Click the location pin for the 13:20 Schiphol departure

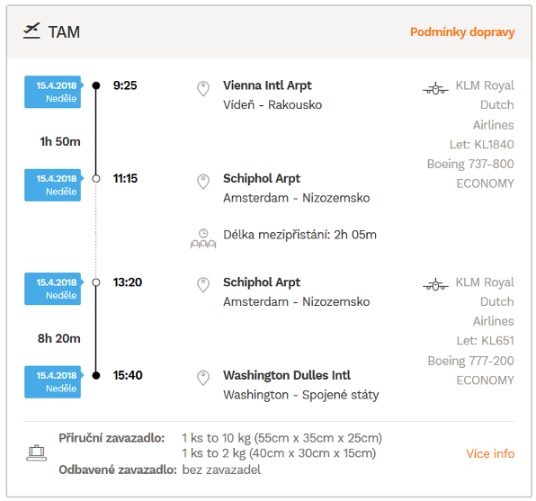(x=203, y=285)
